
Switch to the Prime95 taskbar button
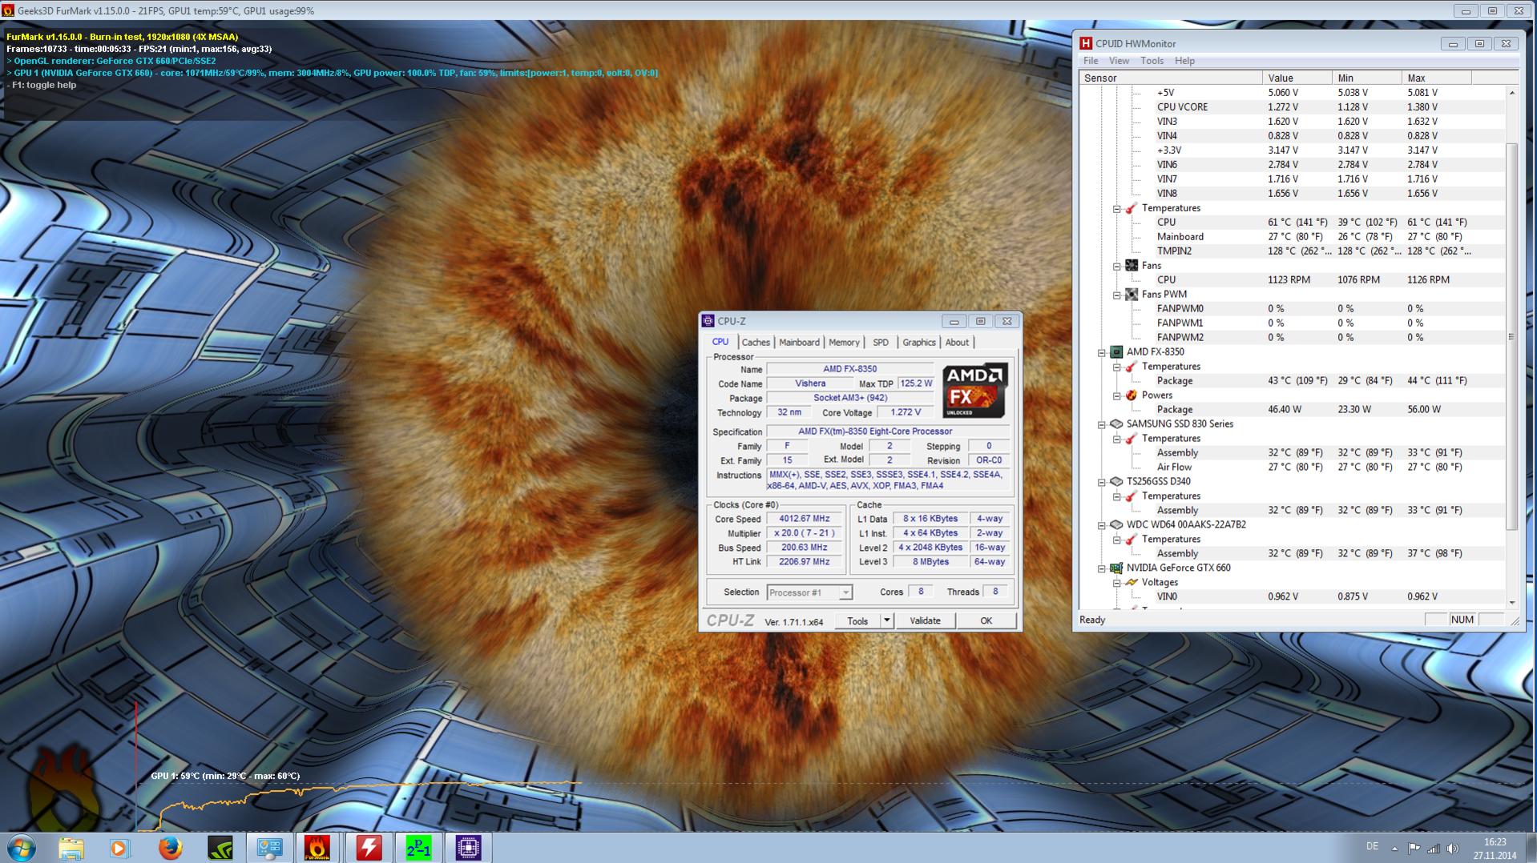pos(418,848)
